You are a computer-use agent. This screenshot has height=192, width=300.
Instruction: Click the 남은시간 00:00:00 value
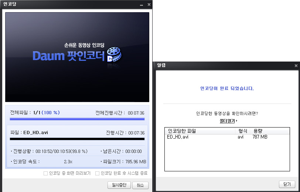tap(133, 151)
